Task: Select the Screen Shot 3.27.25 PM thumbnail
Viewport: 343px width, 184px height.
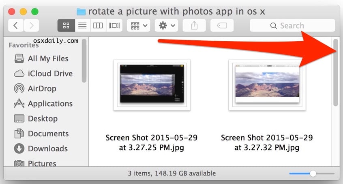Action: 152,85
